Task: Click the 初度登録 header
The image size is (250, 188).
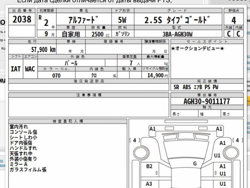Action: [47, 11]
